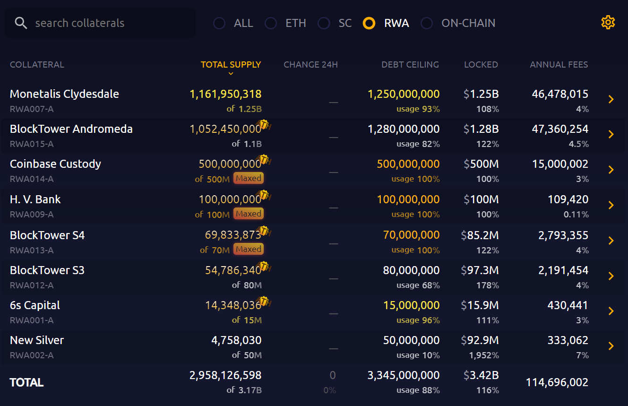Sort by the ANNUAL FEES column header
628x406 pixels.
point(559,65)
